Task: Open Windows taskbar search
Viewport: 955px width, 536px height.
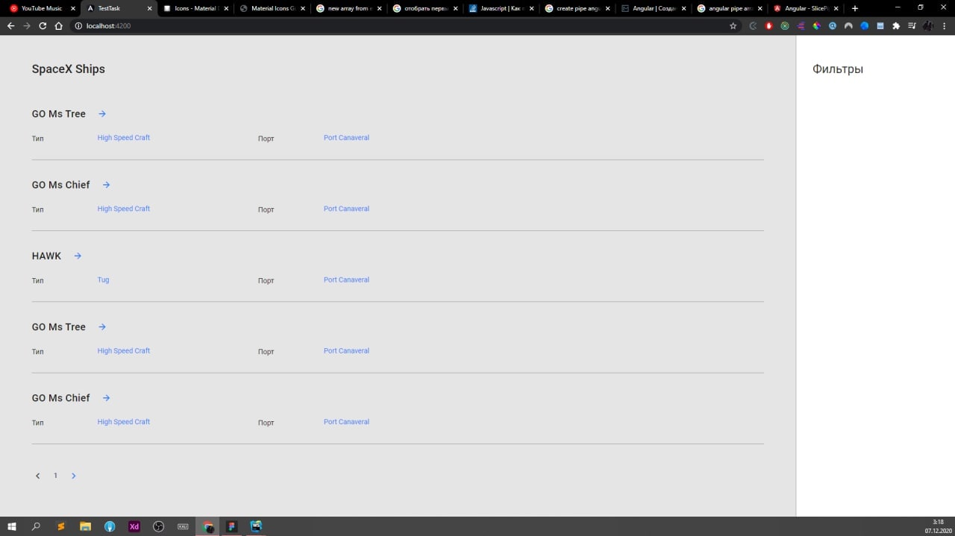Action: [36, 526]
